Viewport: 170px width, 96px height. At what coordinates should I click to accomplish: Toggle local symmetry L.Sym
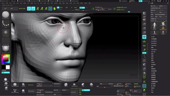144,46
